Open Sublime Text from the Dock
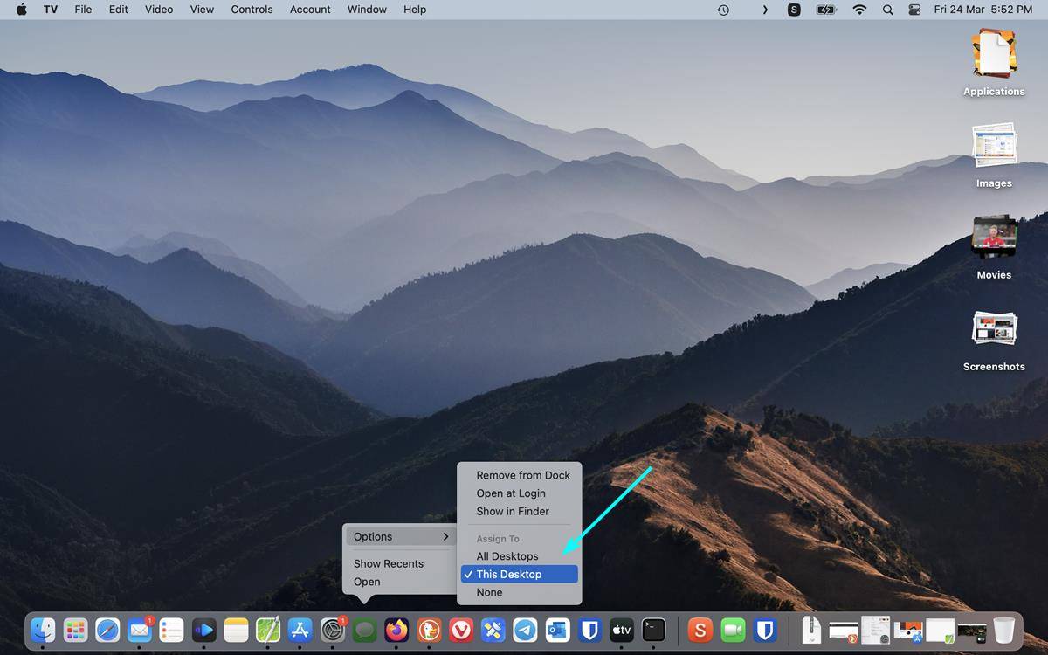This screenshot has width=1048, height=655. point(700,630)
